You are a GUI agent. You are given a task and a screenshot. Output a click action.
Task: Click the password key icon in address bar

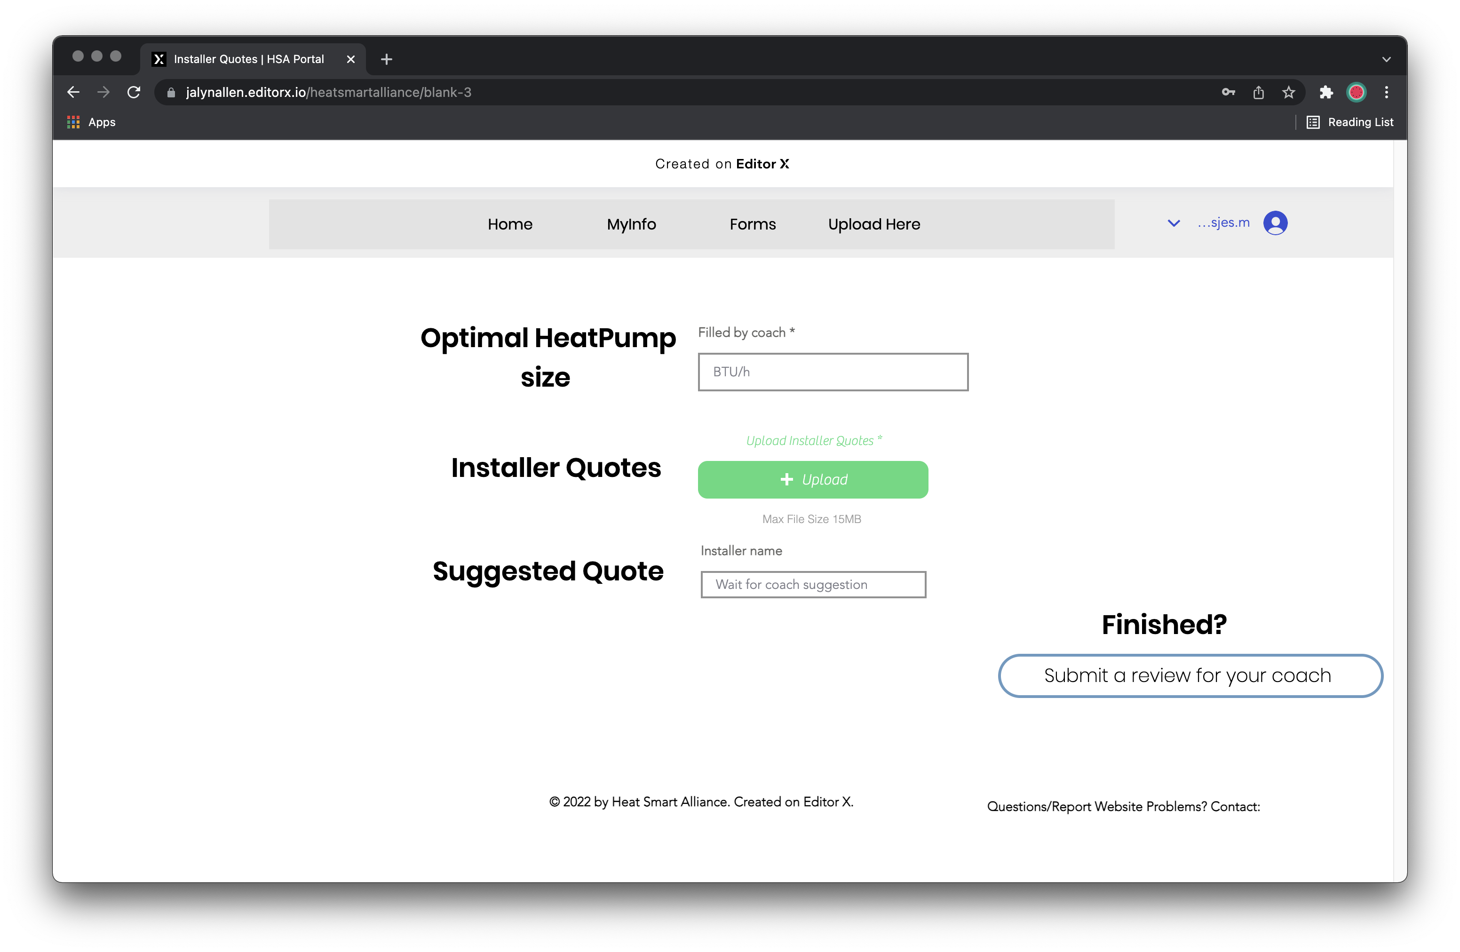point(1228,92)
